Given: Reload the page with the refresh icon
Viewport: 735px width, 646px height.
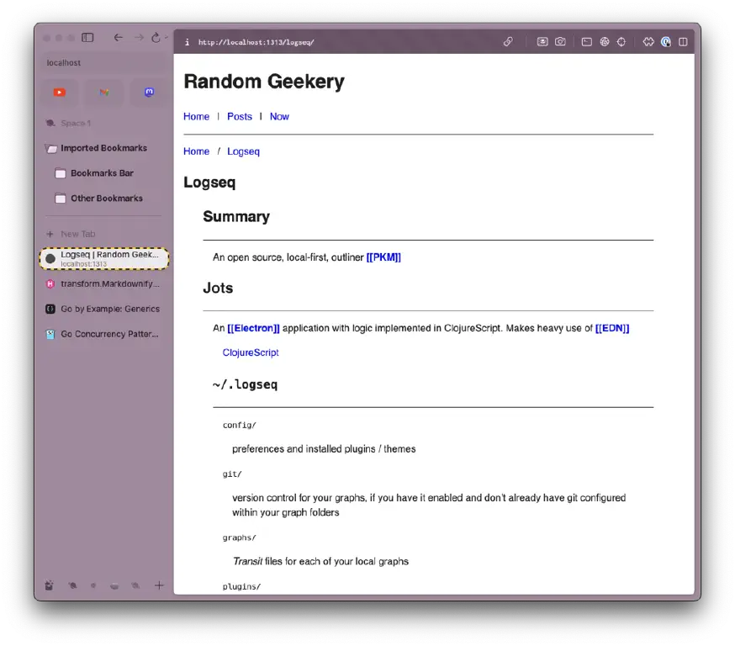Looking at the screenshot, I should click(156, 38).
